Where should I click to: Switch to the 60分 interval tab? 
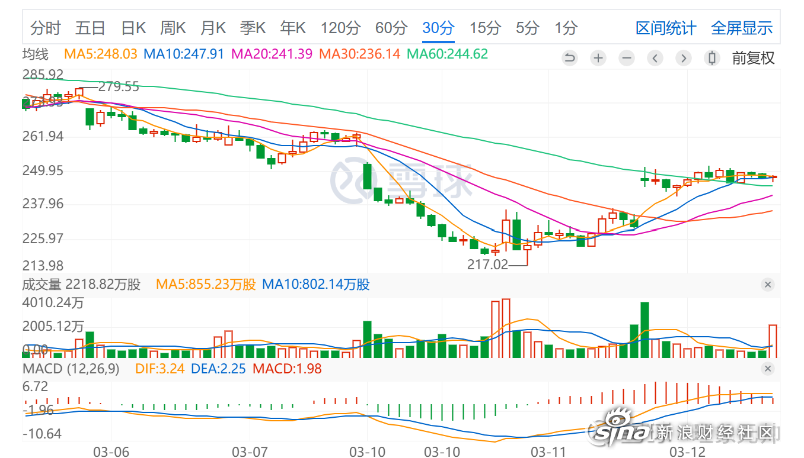pos(391,28)
